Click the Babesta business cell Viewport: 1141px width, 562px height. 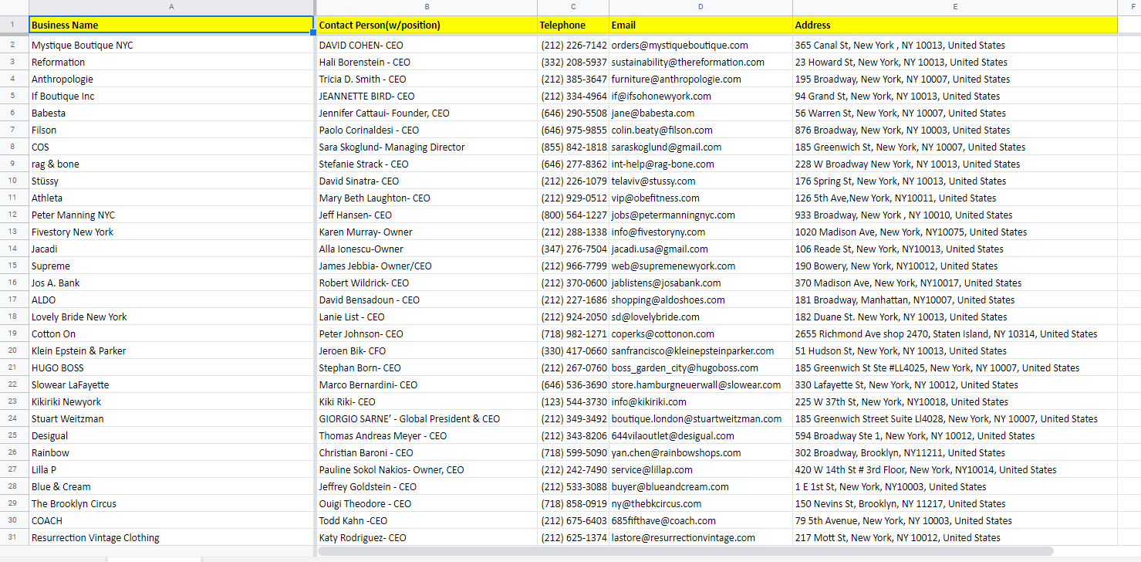171,113
